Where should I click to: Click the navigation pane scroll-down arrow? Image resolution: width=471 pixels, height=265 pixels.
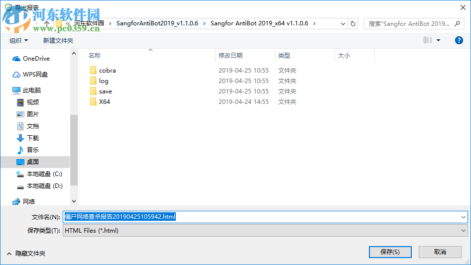click(x=74, y=201)
